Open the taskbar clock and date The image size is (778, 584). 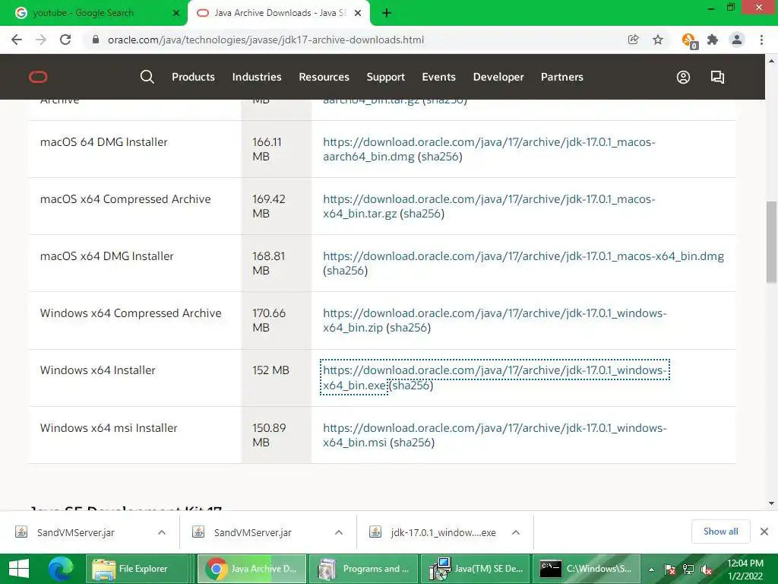[745, 570]
